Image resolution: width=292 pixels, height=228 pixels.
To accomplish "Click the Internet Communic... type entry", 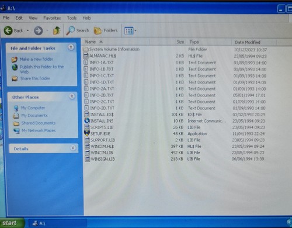I will 207,121.
